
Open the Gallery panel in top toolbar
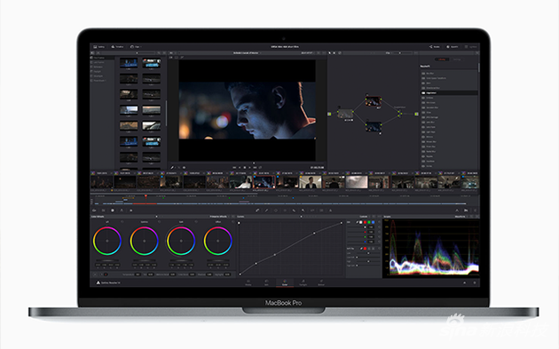tap(99, 47)
